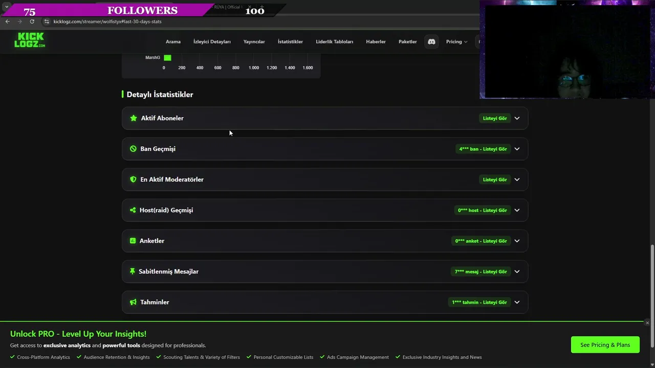655x368 pixels.
Task: Click the Aktif Aboneler row title
Action: tap(162, 118)
